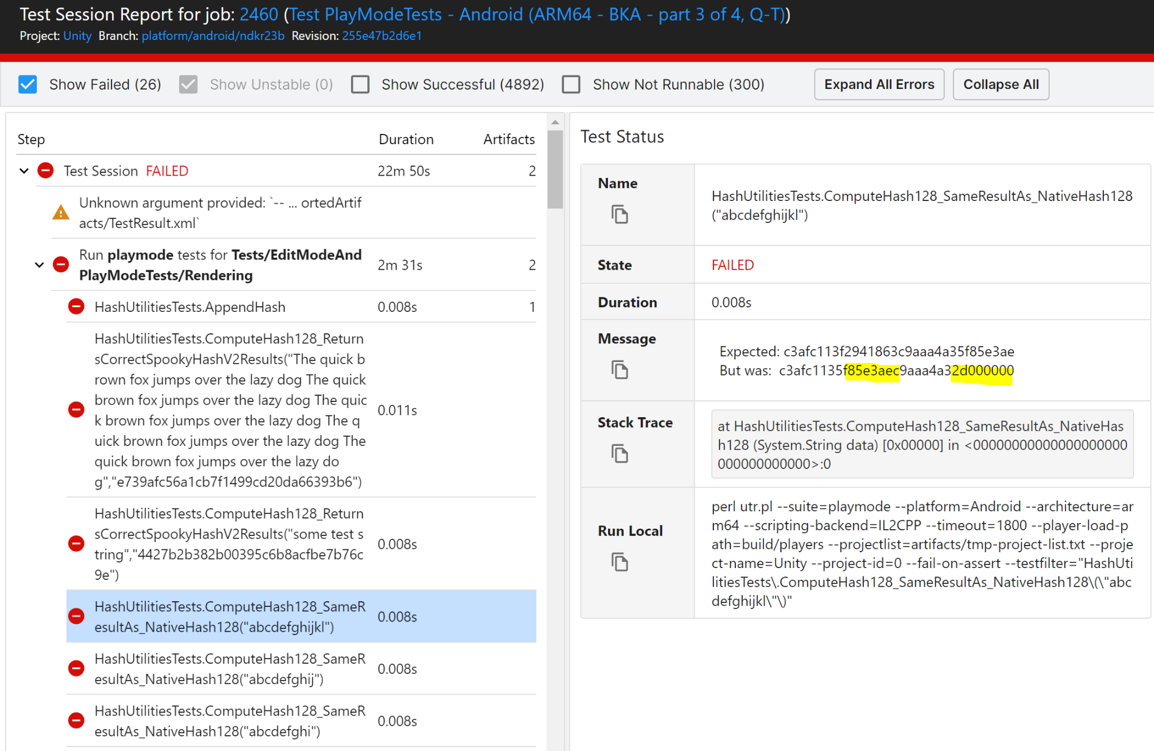This screenshot has height=751, width=1154.
Task: Click red failed icon beside Test Session
Action: click(x=46, y=171)
